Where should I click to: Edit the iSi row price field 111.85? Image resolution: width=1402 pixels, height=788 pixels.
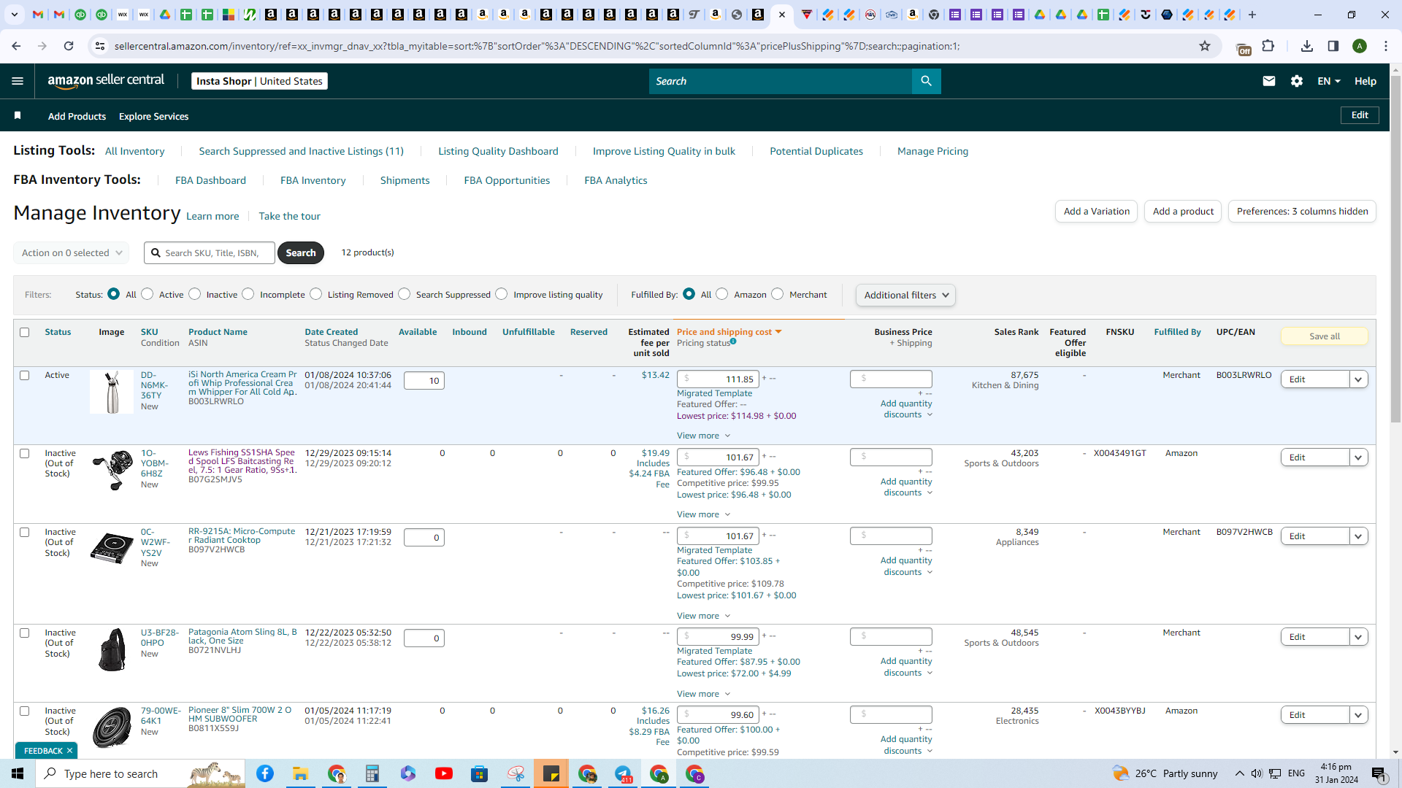click(x=718, y=379)
